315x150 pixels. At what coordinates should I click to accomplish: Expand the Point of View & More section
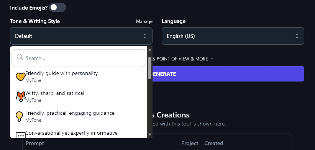pyautogui.click(x=183, y=59)
